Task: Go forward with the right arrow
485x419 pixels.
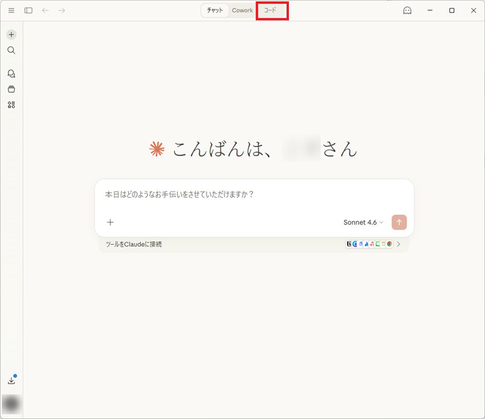Action: coord(62,10)
